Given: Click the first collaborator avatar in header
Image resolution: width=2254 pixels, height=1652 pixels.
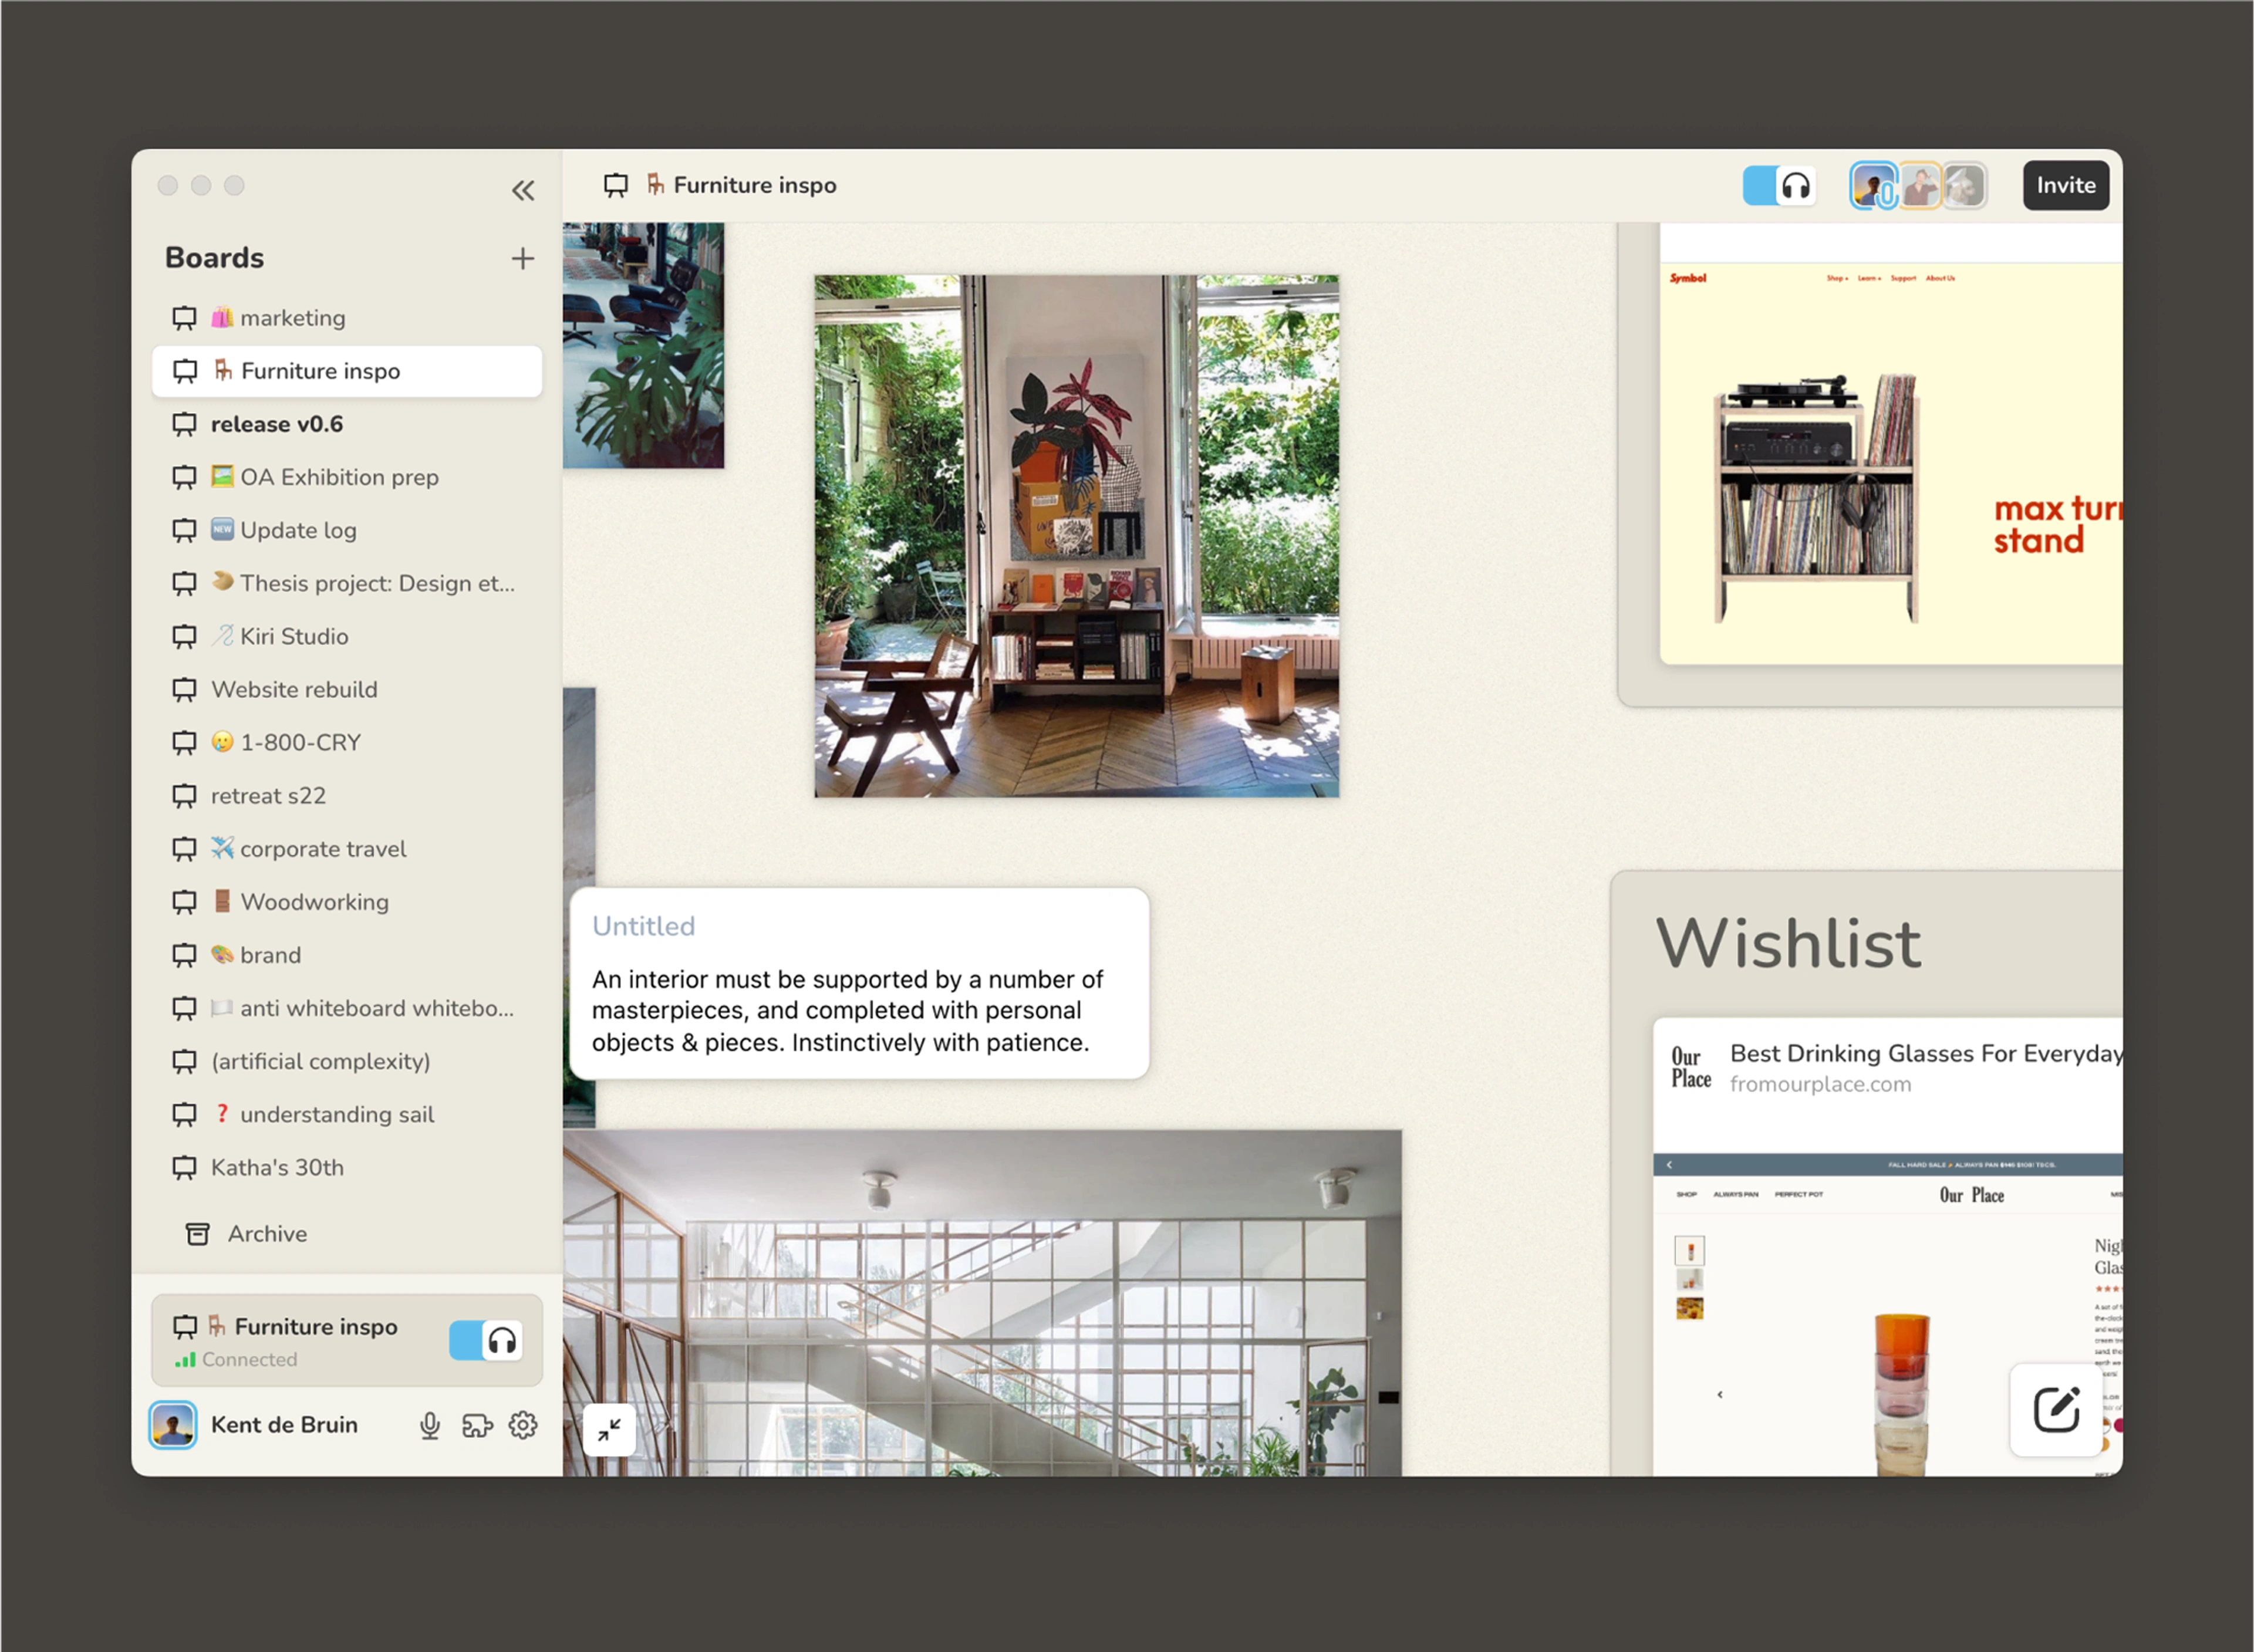Looking at the screenshot, I should click(x=1872, y=186).
